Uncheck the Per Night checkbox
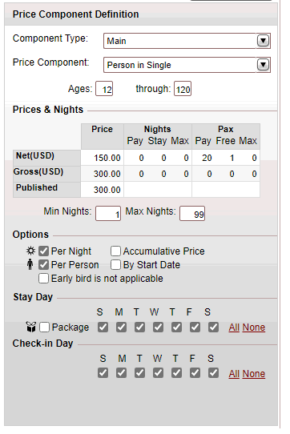290x434 pixels. click(x=44, y=251)
